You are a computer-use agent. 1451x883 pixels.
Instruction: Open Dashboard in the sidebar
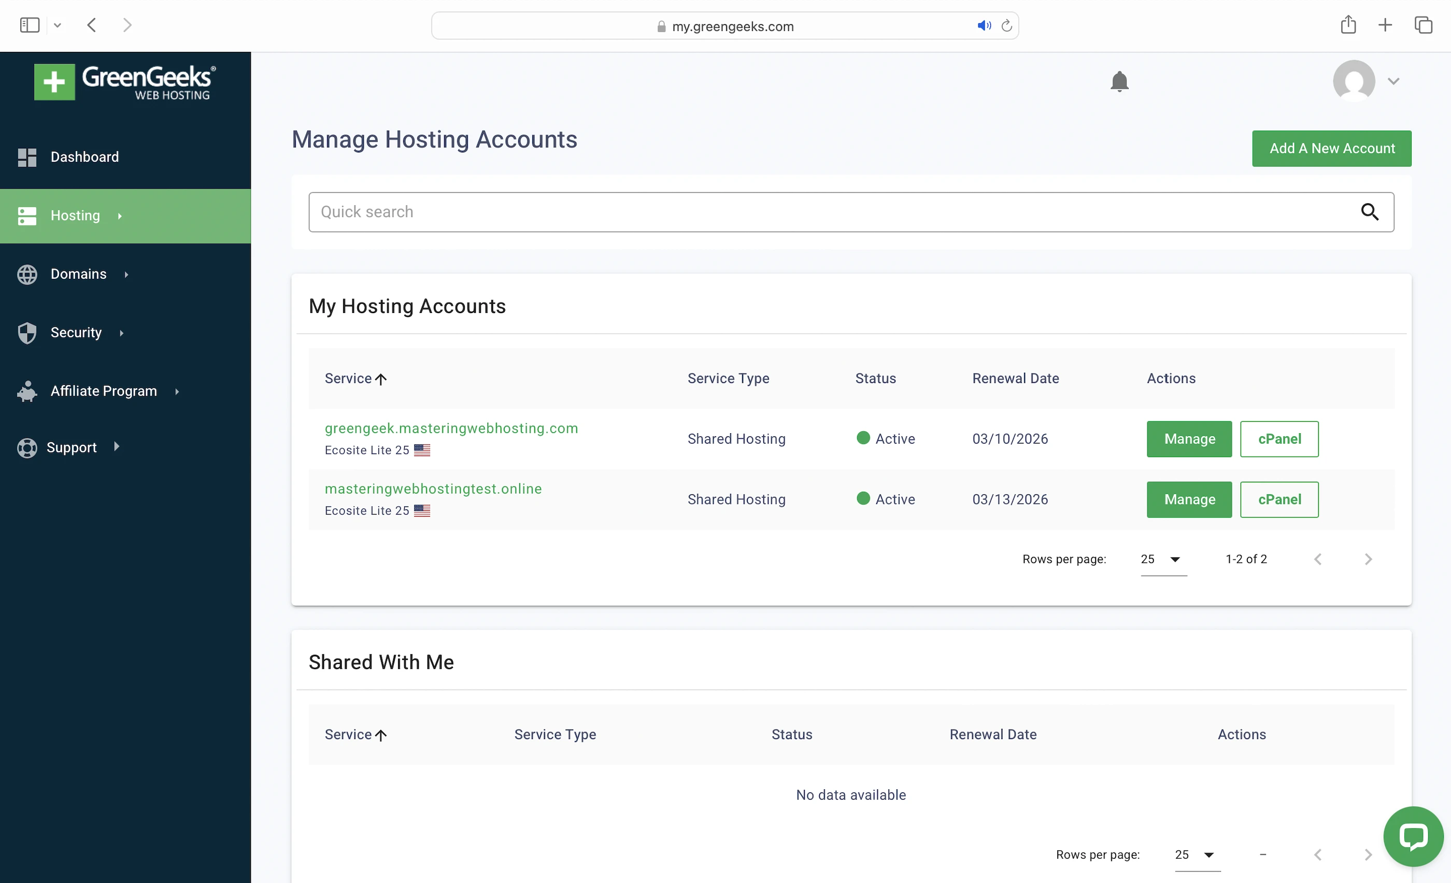(84, 157)
